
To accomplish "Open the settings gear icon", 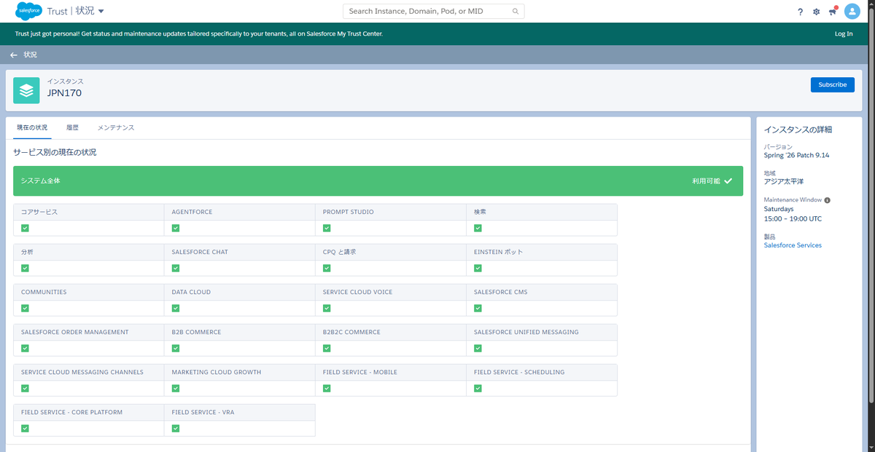I will [x=816, y=12].
